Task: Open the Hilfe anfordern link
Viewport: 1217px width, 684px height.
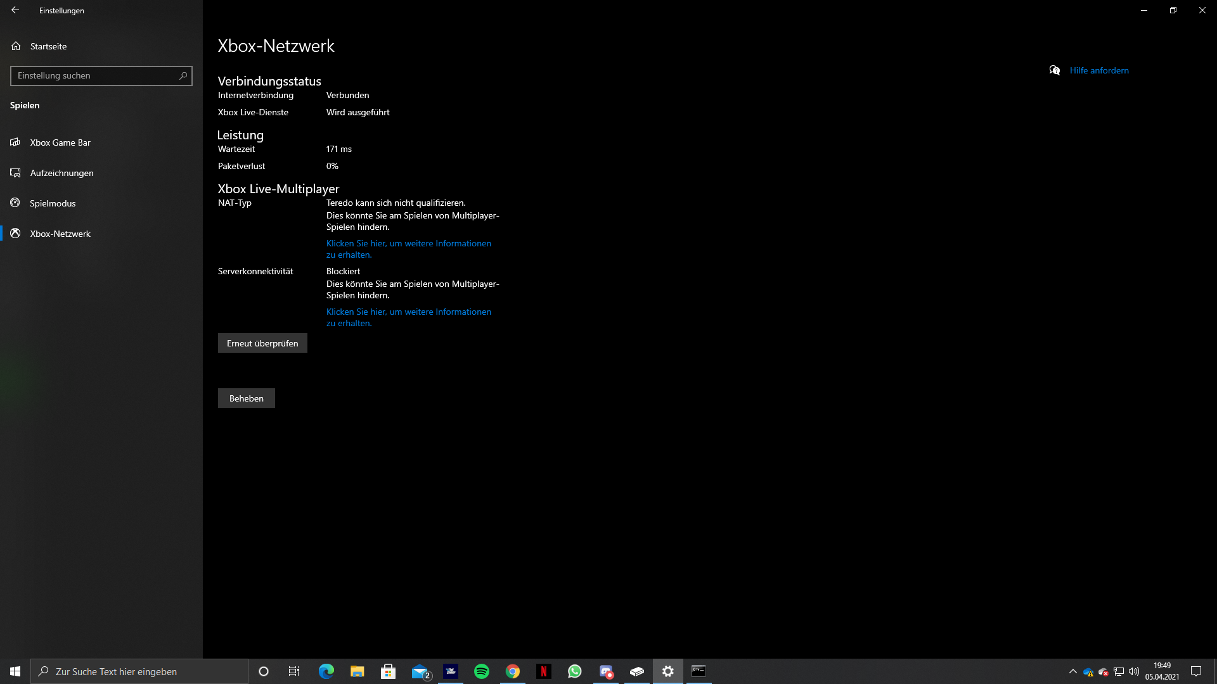Action: point(1099,70)
